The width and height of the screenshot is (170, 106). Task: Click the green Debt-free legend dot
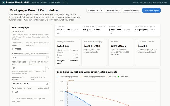[118, 77]
